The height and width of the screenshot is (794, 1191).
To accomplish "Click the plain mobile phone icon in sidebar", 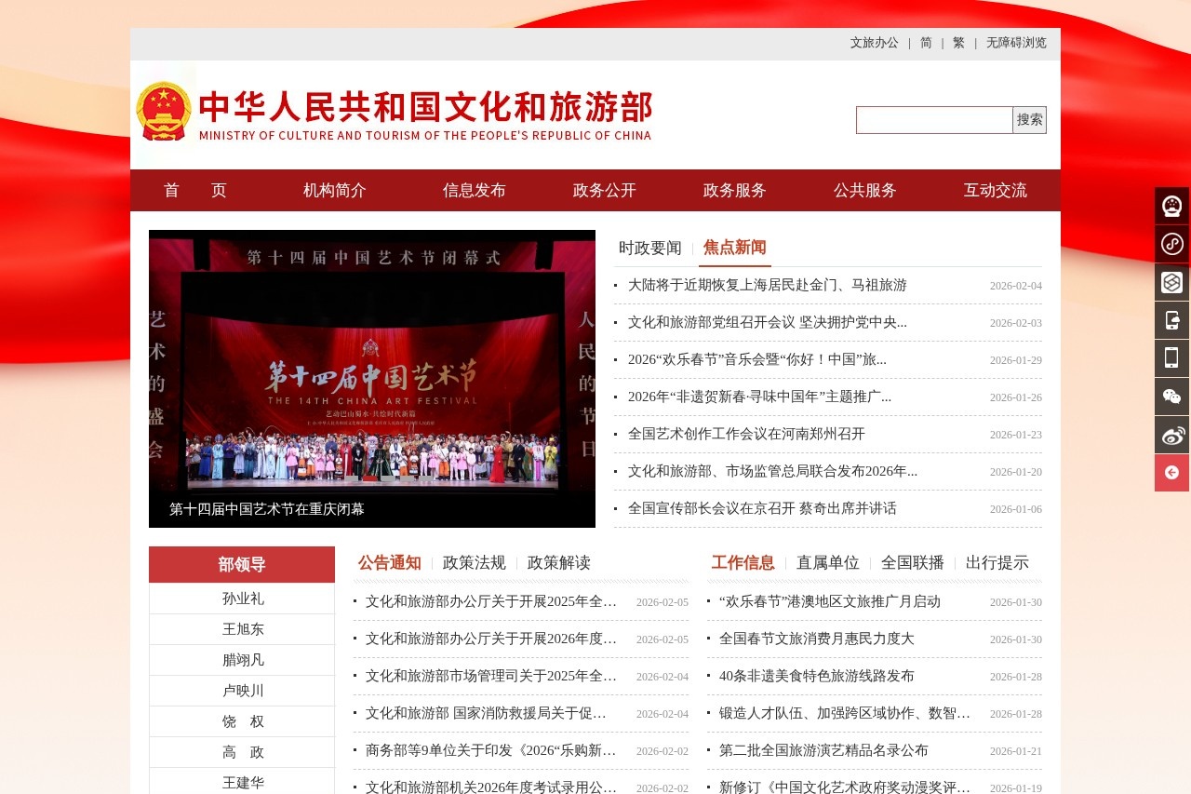I will click(1171, 358).
